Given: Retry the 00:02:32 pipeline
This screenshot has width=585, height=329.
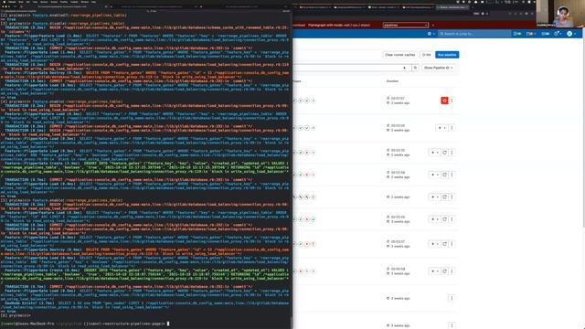Looking at the screenshot, I should coord(444,153).
